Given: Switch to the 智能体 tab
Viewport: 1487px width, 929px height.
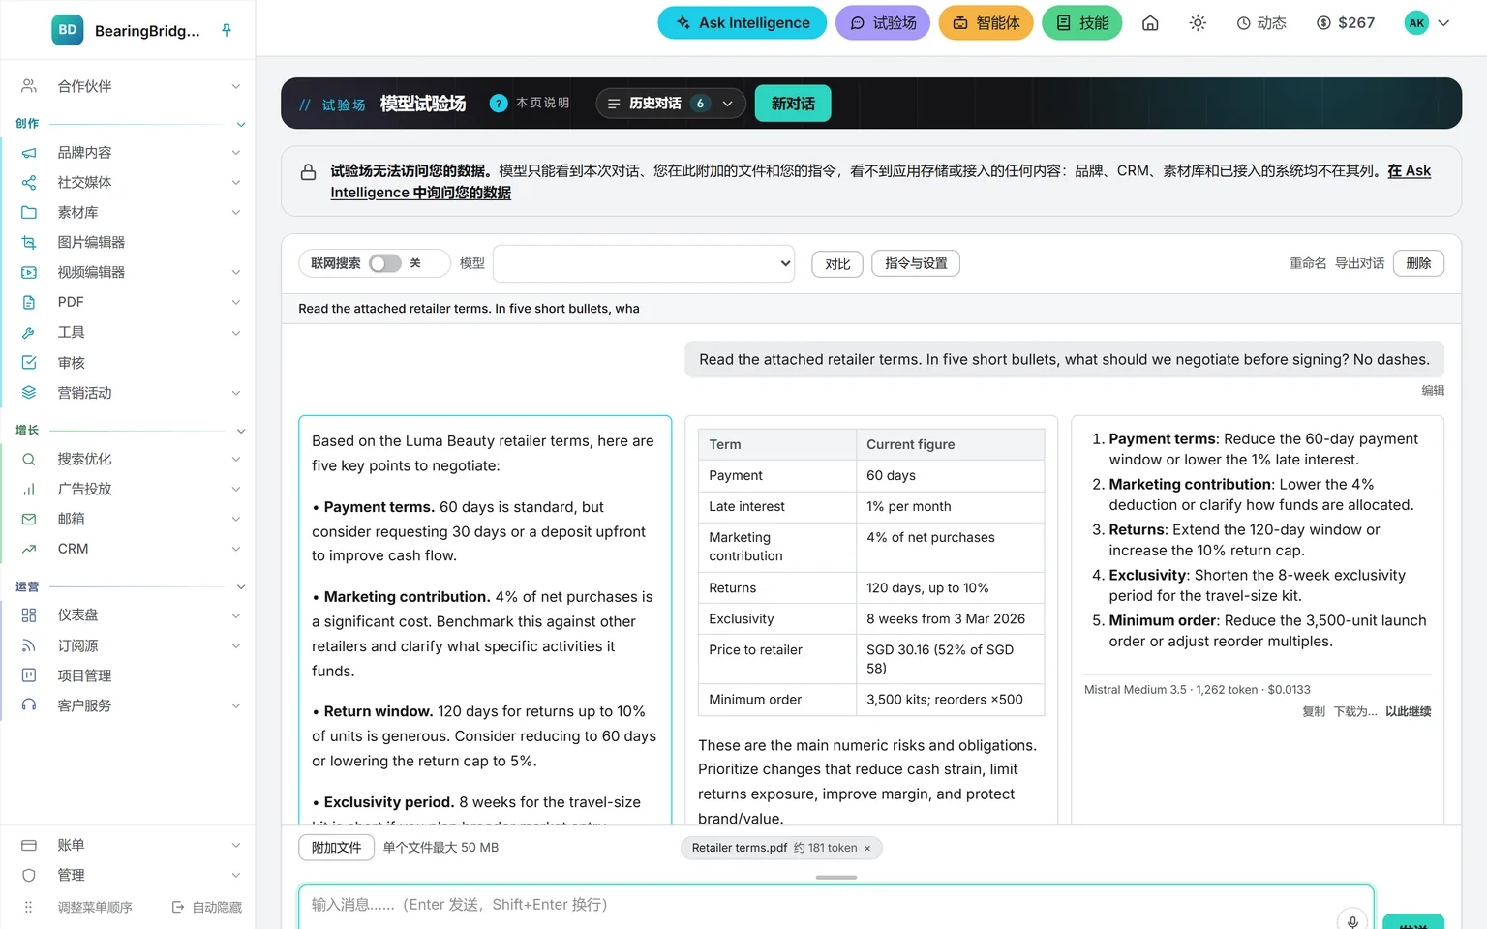Looking at the screenshot, I should tap(986, 23).
